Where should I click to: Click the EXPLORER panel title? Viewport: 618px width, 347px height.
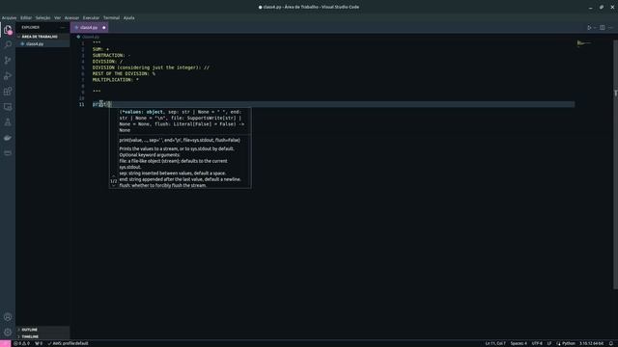point(30,28)
